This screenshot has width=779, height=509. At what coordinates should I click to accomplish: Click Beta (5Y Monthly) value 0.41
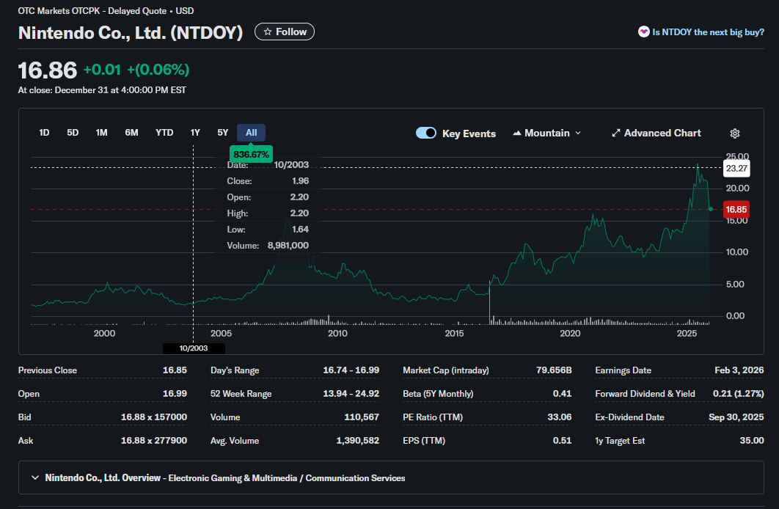pos(563,394)
